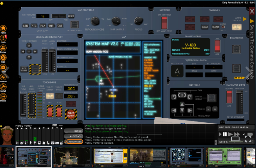Open the Install hammer icon

coord(3,87)
